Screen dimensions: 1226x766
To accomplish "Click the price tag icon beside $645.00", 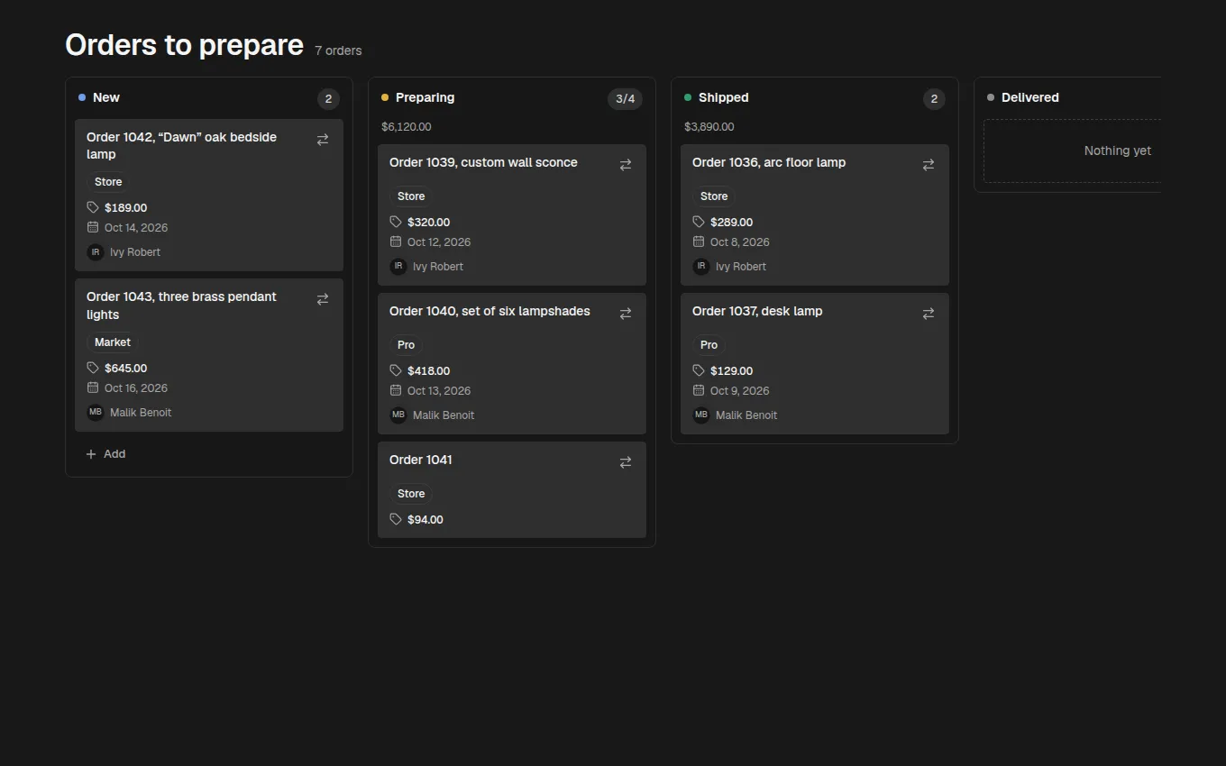I will [x=93, y=368].
